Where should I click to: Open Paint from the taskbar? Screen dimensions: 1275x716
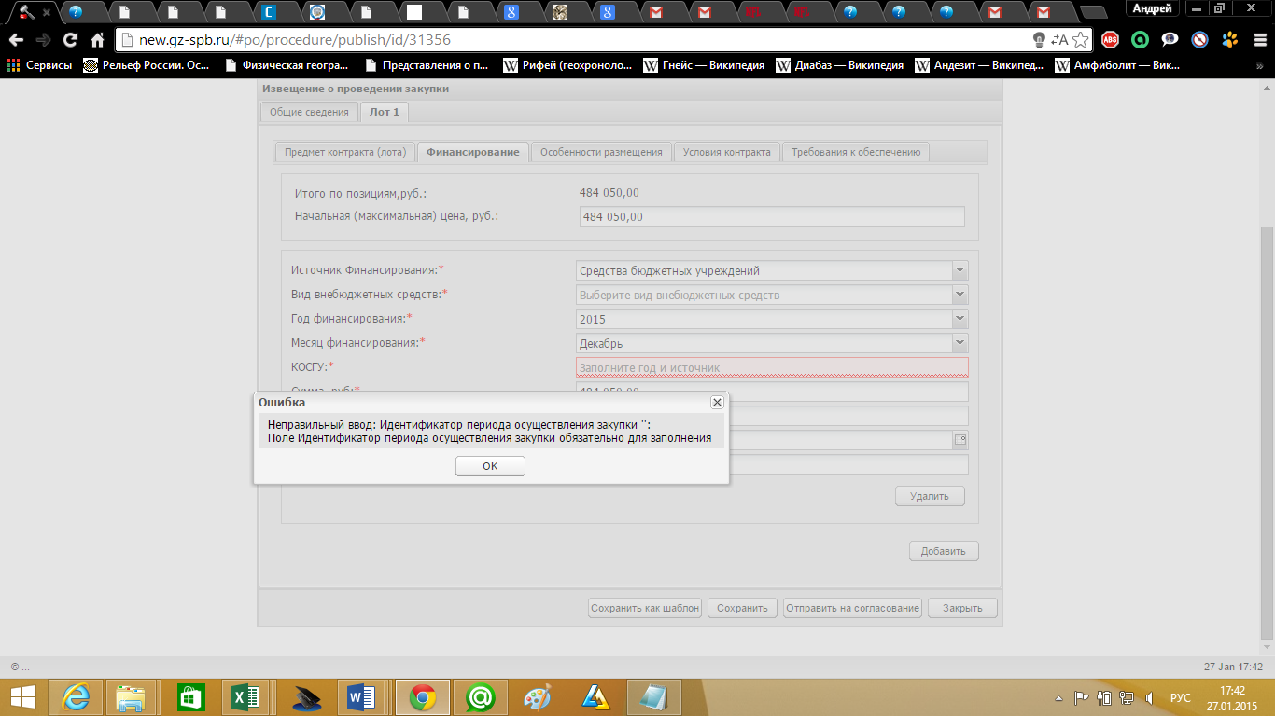pyautogui.click(x=538, y=696)
